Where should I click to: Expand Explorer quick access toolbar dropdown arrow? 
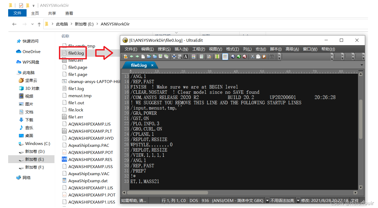coord(33,6)
